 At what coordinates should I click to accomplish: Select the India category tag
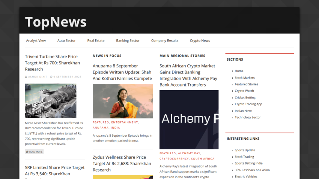click(115, 128)
